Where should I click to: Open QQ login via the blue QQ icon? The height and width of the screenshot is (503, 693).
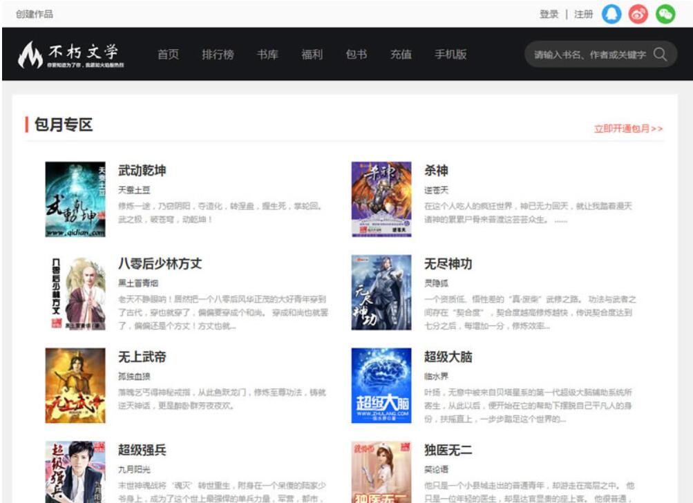[x=611, y=14]
